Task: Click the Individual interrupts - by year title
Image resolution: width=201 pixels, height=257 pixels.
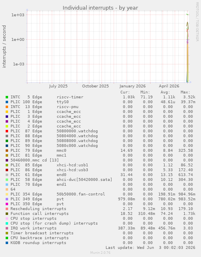Action: (100, 8)
